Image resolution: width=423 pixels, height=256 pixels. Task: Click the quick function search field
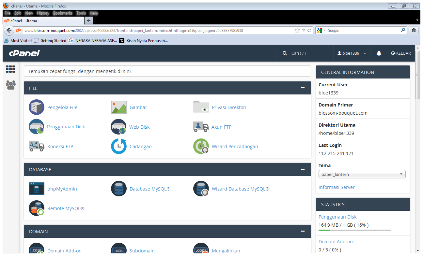coord(167,71)
